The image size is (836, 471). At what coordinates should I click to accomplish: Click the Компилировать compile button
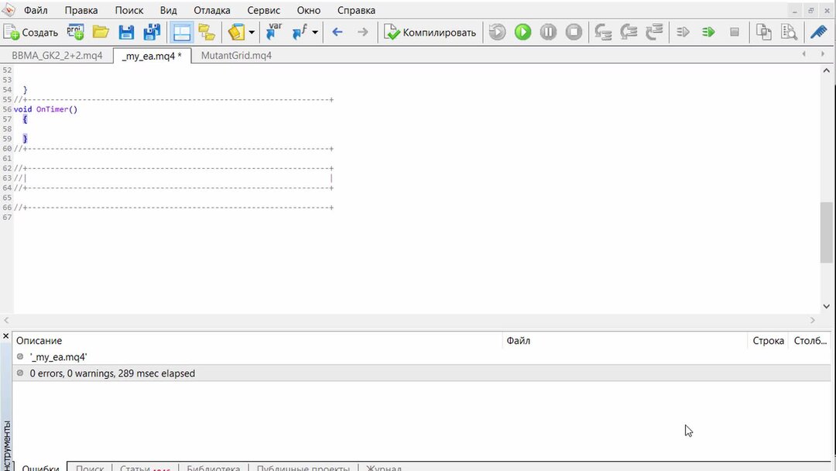point(430,33)
